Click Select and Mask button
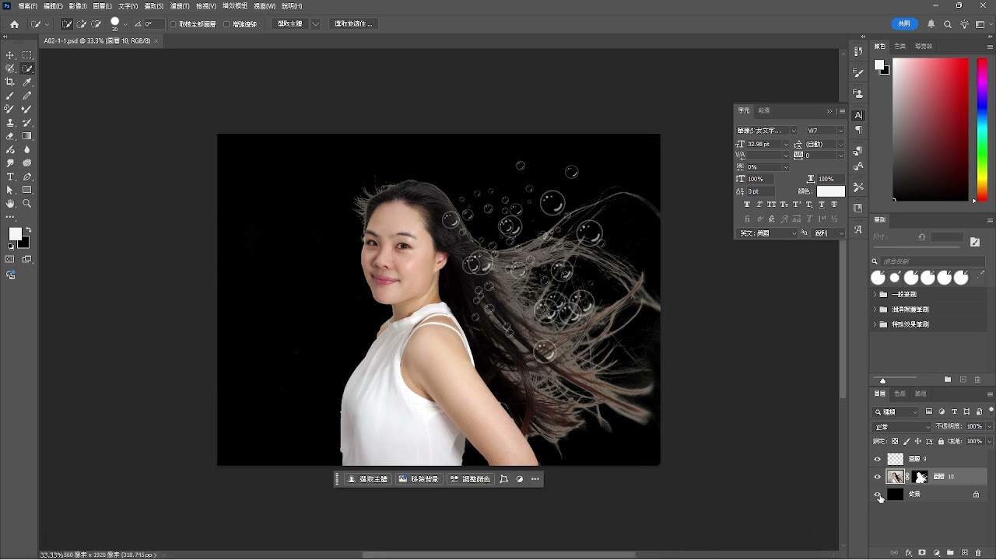Image resolution: width=996 pixels, height=560 pixels. [354, 24]
